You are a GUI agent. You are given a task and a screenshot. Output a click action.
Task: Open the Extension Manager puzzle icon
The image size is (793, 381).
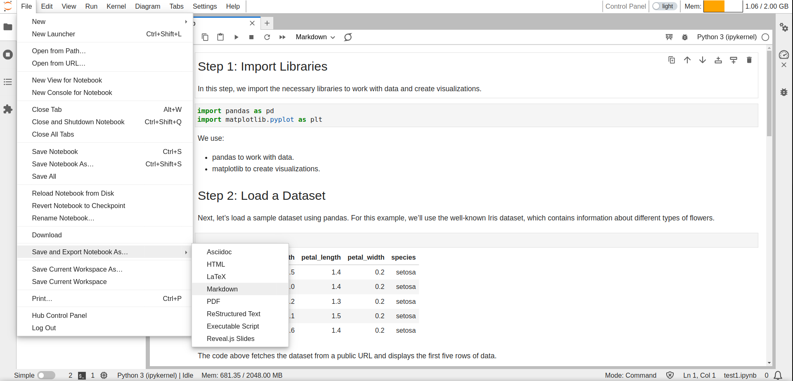tap(8, 109)
